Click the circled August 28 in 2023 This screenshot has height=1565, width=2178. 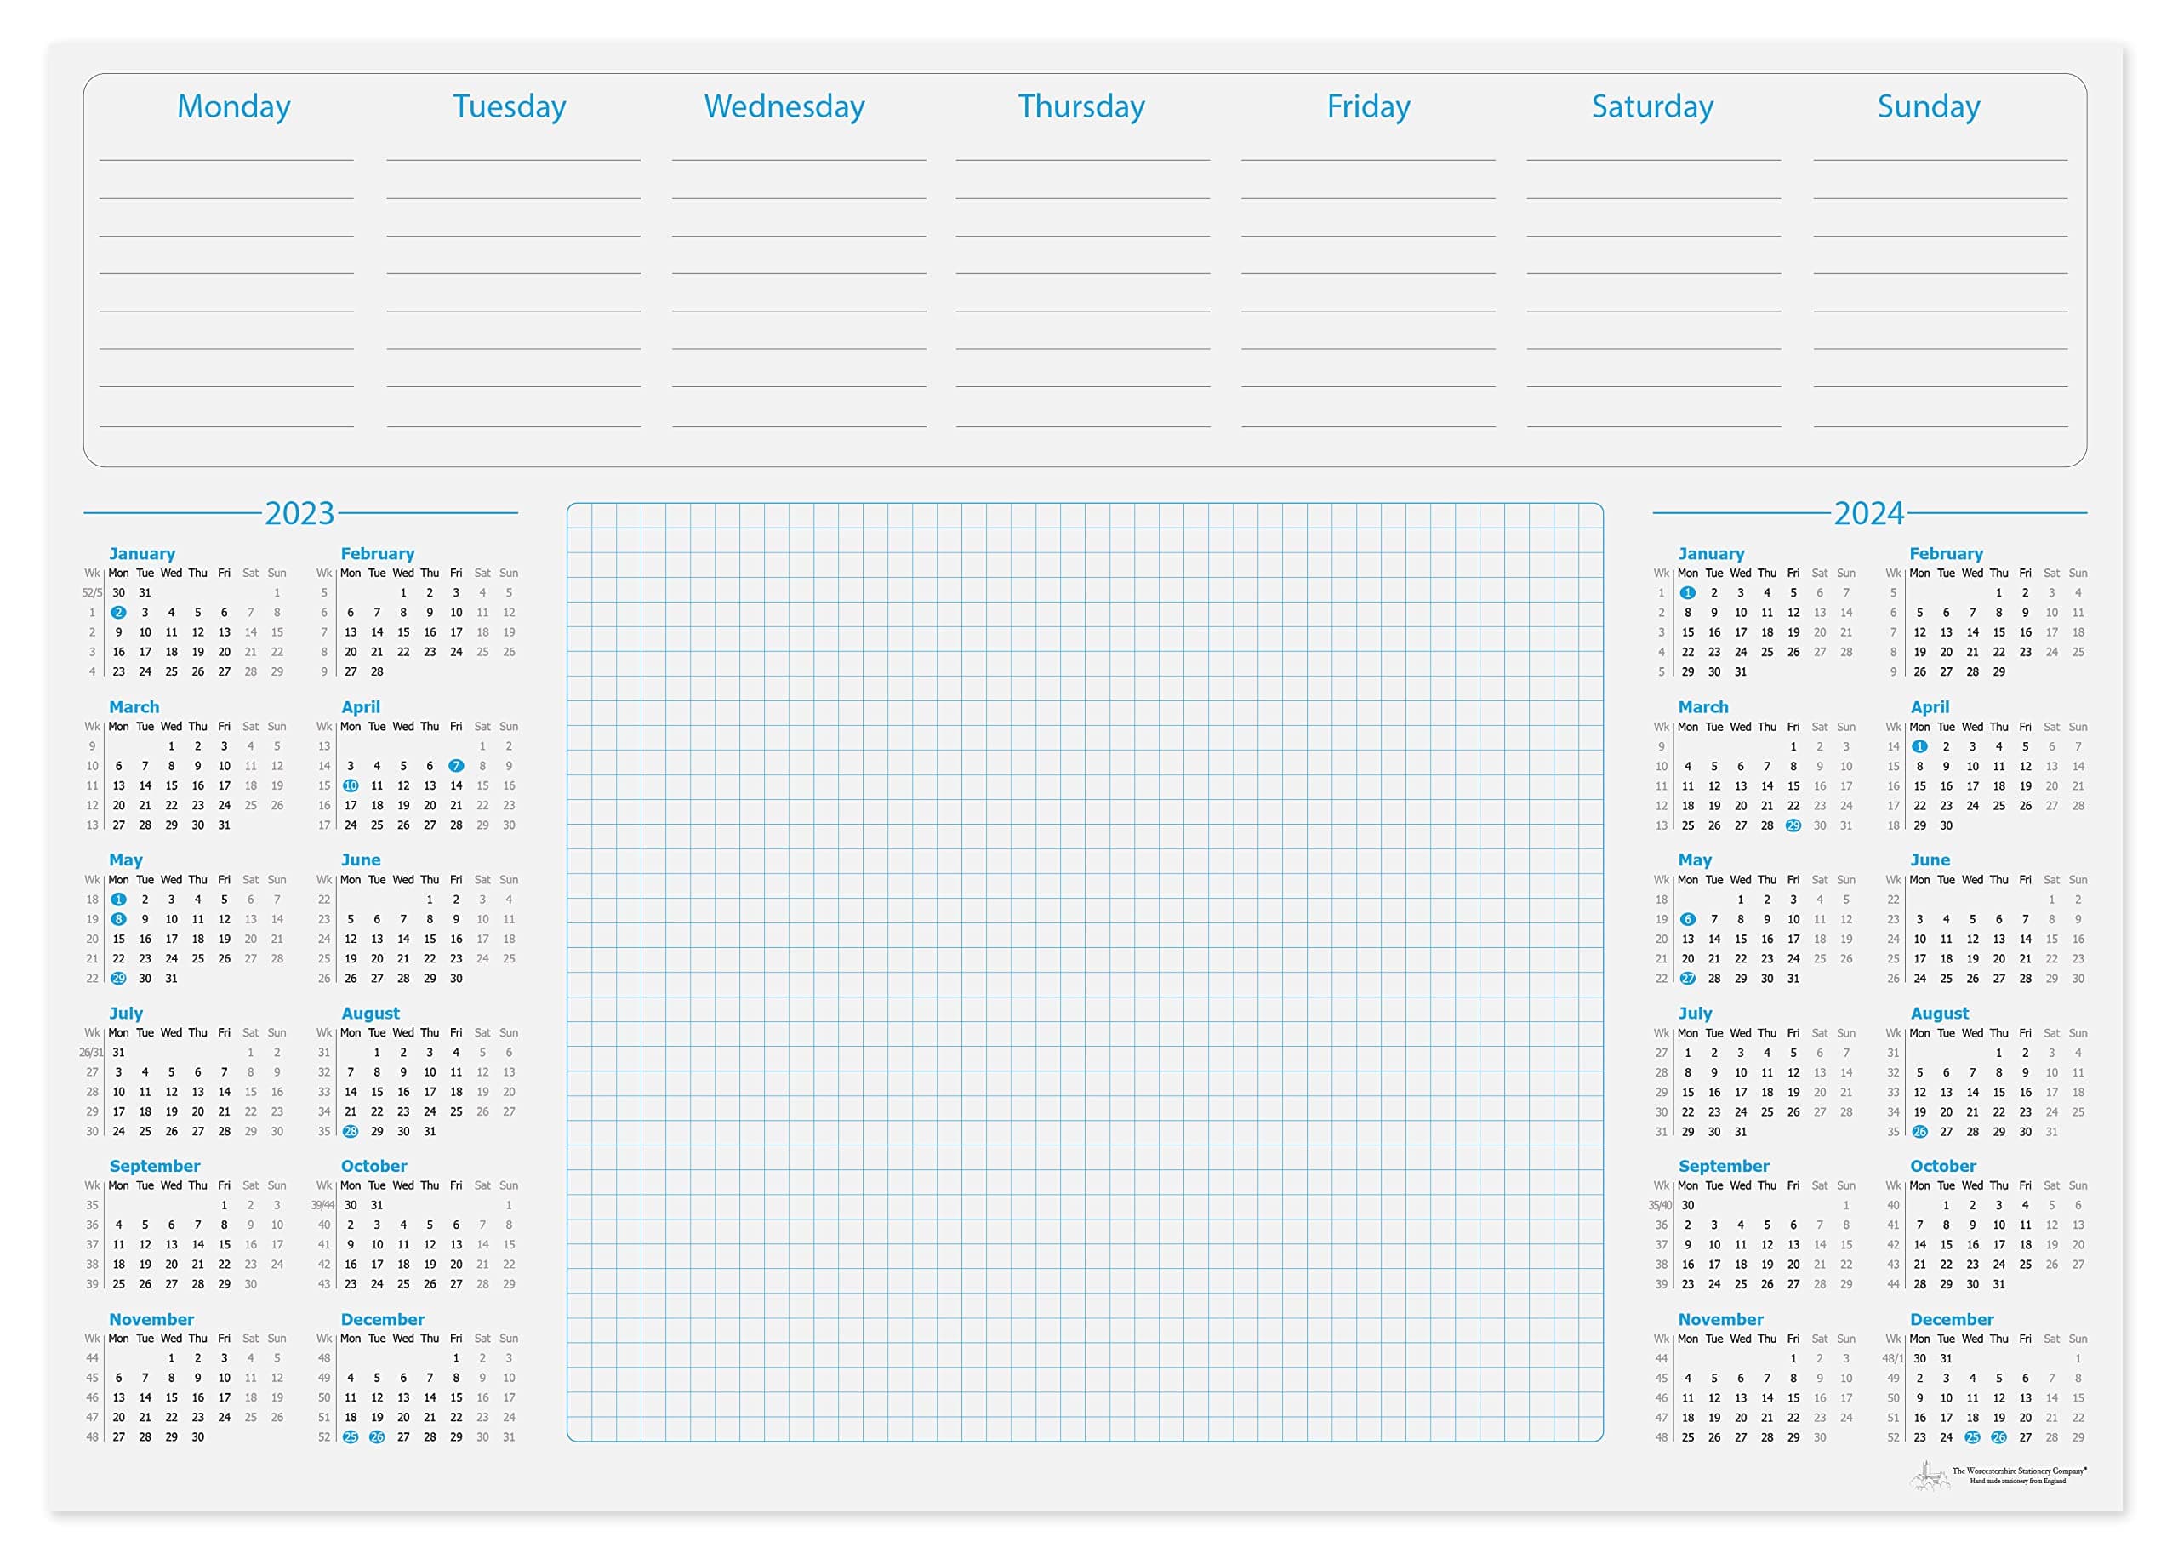click(351, 1131)
